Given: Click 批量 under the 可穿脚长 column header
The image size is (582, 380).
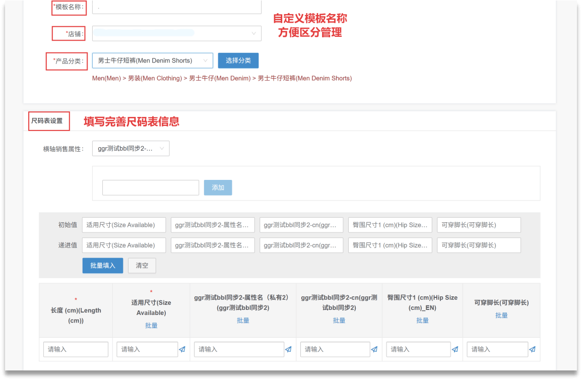Looking at the screenshot, I should [501, 314].
